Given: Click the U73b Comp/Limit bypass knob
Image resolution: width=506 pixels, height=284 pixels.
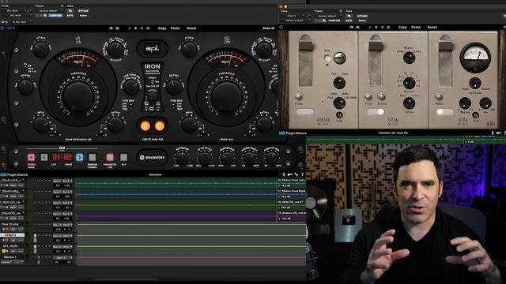Looking at the screenshot, I should tap(409, 58).
